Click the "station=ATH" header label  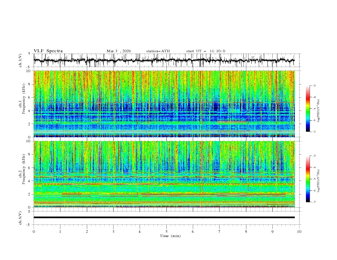158,51
